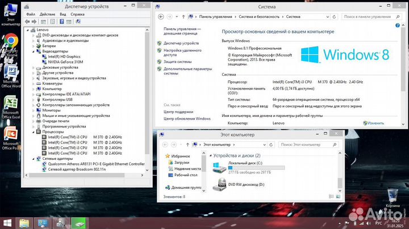Click scan for hardware changes toolbar icon

[78, 22]
